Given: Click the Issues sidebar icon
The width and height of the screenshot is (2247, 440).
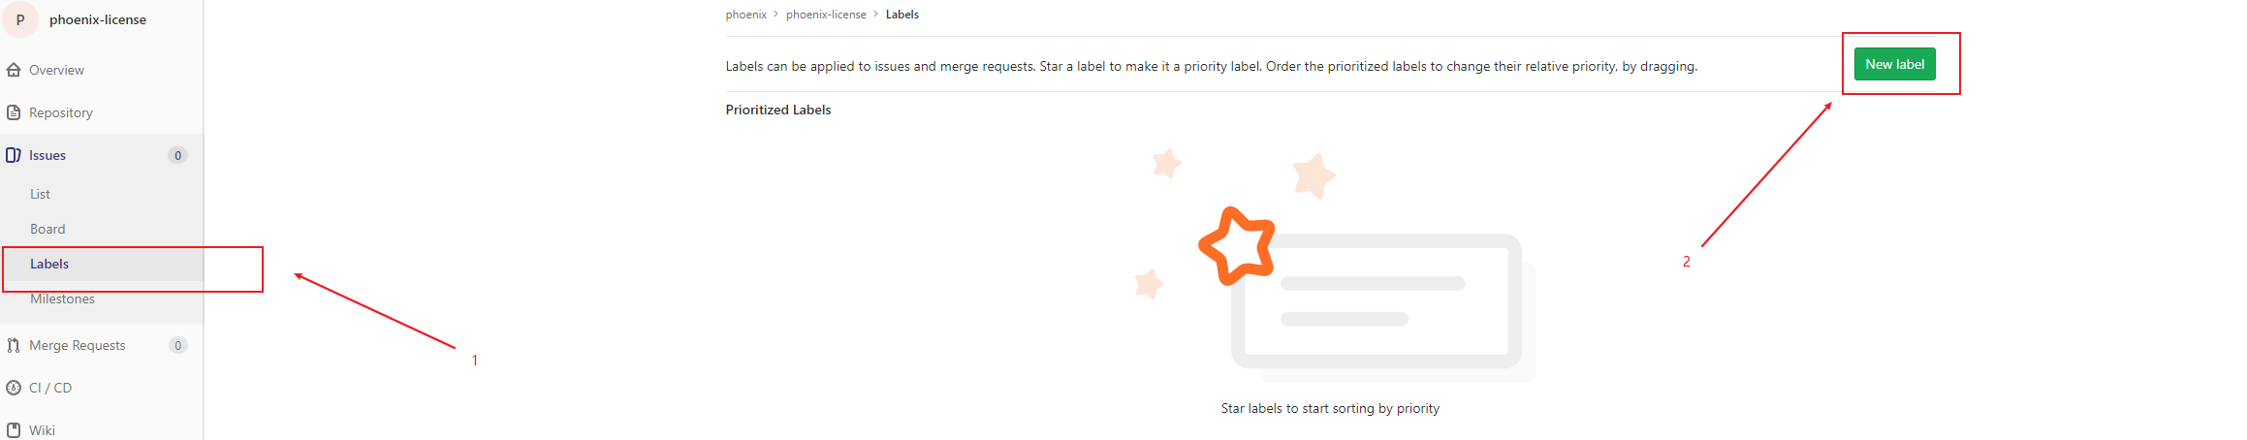Looking at the screenshot, I should 14,155.
